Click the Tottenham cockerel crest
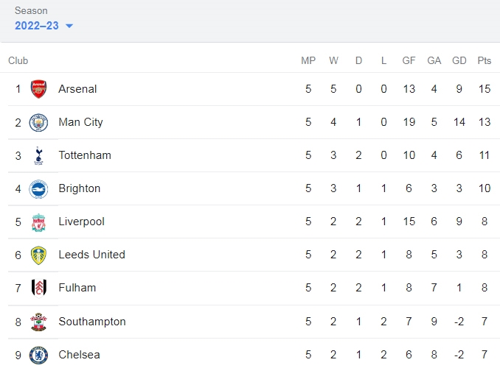This screenshot has height=368, width=500. click(38, 156)
